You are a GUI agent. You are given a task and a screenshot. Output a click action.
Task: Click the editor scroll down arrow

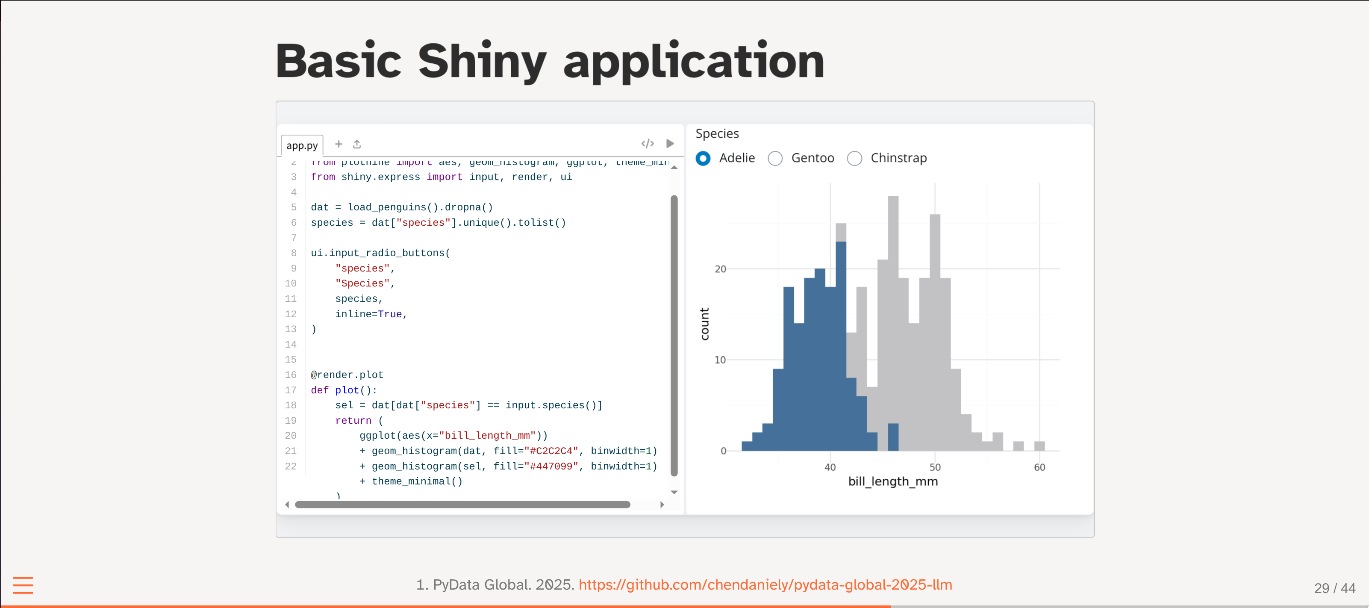pos(674,492)
